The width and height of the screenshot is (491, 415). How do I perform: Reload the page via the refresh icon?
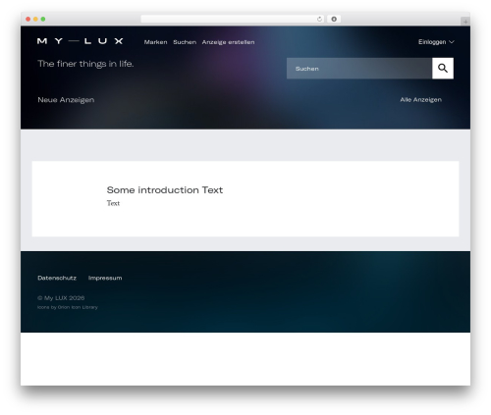(319, 19)
